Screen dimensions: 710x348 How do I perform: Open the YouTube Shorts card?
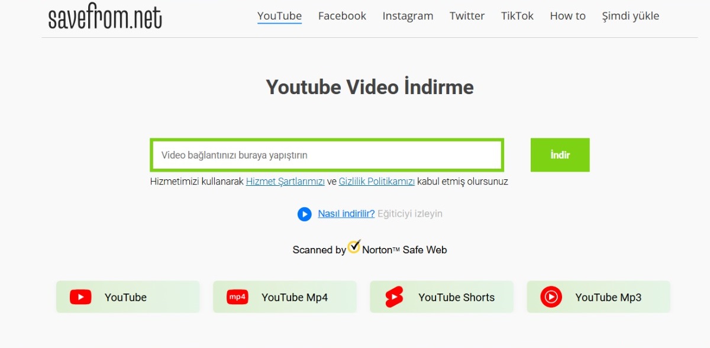click(441, 297)
